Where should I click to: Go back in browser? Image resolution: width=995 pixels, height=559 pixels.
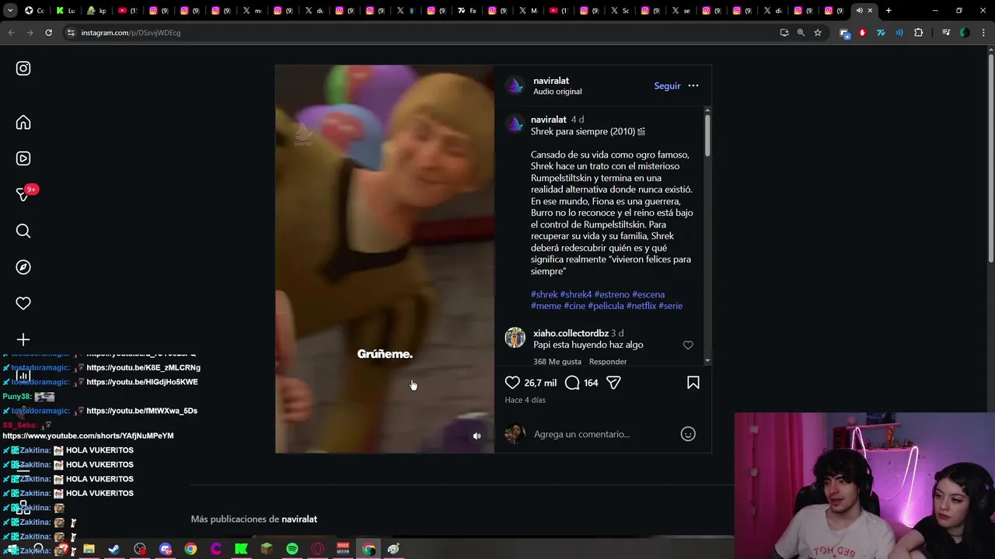(11, 33)
